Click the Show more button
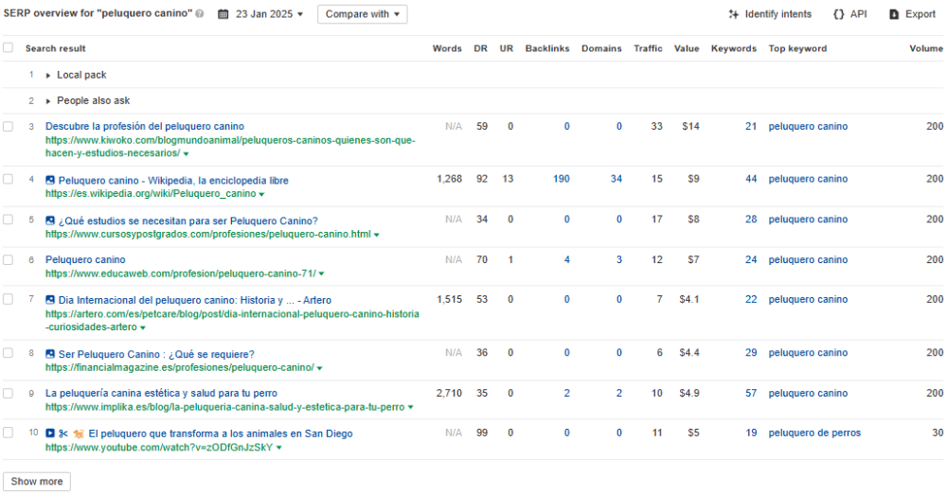This screenshot has width=947, height=495. pyautogui.click(x=37, y=481)
